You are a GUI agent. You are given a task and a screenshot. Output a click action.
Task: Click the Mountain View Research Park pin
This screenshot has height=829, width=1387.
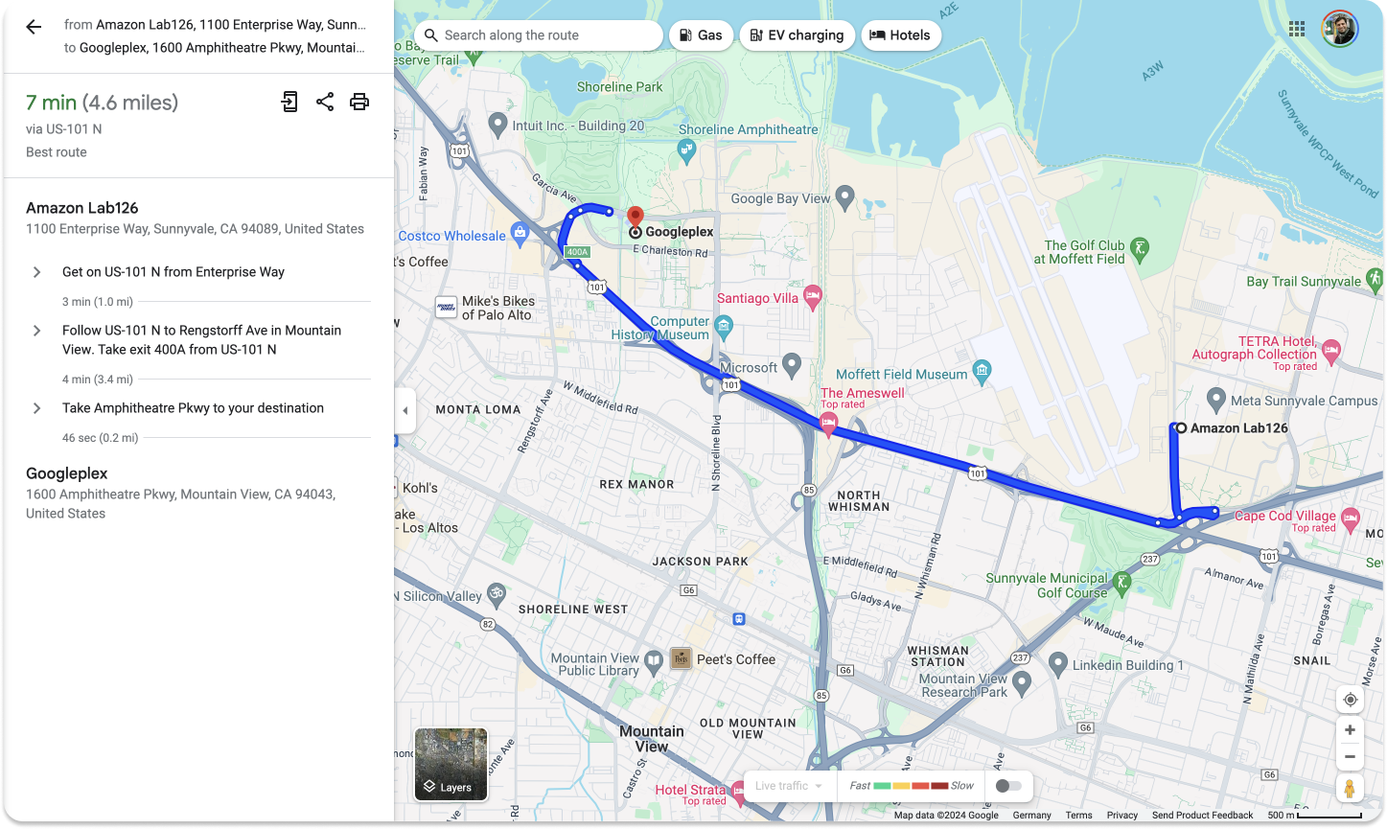[x=1022, y=682]
